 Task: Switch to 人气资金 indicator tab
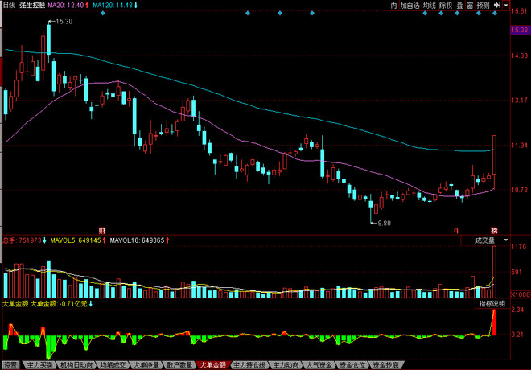tap(319, 365)
